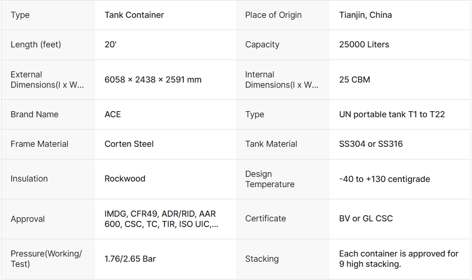Select the "Place of Origin" label
The width and height of the screenshot is (472, 280).
click(x=273, y=15)
